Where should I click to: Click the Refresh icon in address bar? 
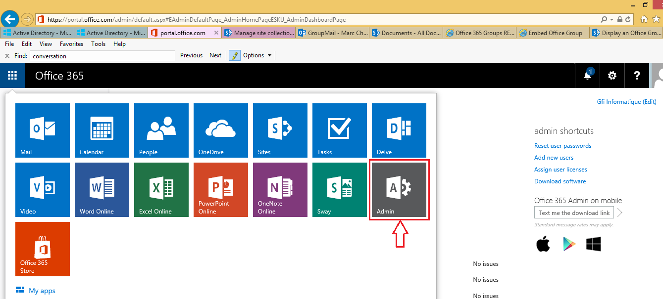coord(628,20)
